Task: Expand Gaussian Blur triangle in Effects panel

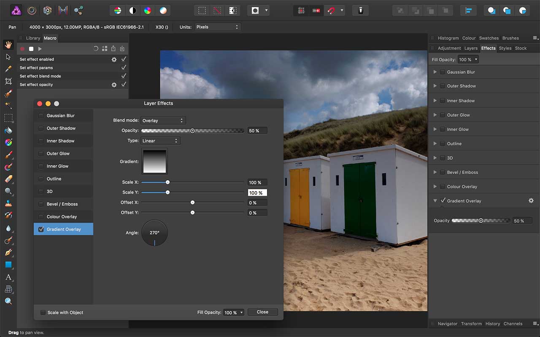Action: [435, 72]
